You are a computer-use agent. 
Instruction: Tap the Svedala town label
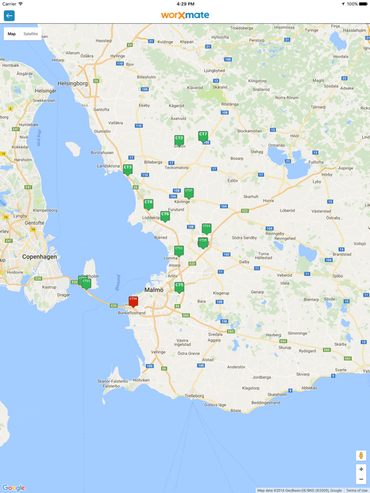coord(215,334)
